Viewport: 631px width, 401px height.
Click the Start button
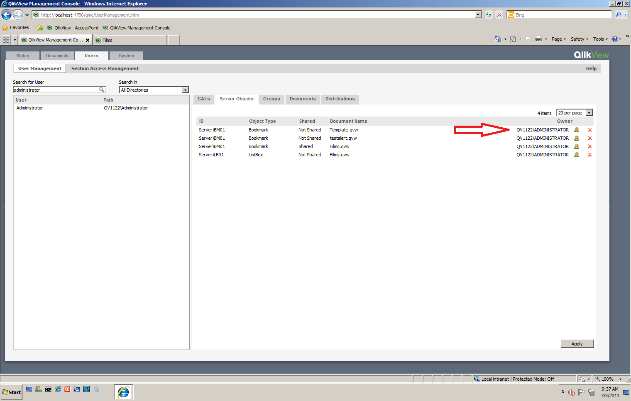point(11,392)
